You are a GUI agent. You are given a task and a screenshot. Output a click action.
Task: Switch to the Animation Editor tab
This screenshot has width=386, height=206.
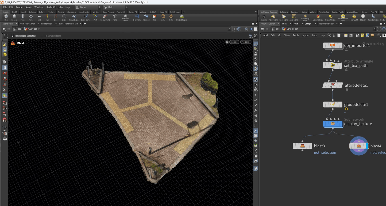click(x=27, y=24)
